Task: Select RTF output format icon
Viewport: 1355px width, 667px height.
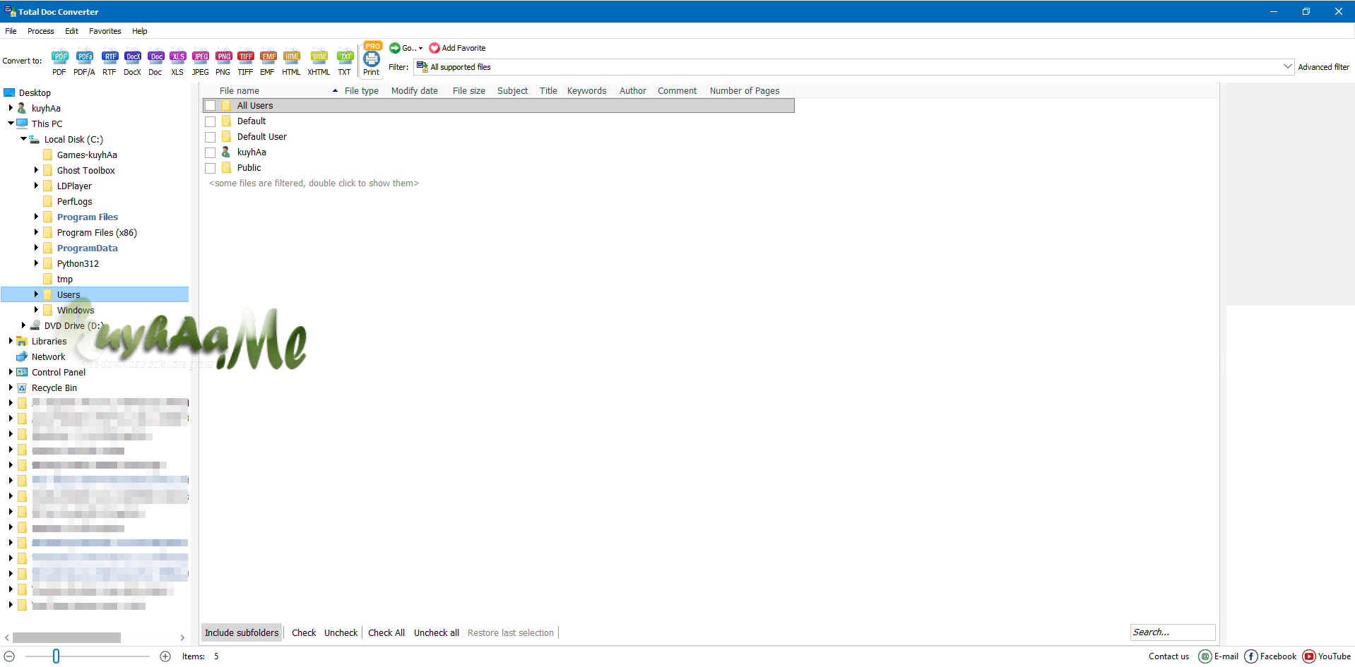Action: (x=110, y=61)
